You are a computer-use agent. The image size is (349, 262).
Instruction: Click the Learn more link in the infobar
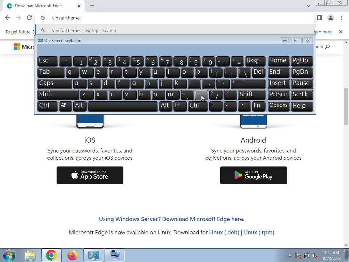pyautogui.click(x=323, y=32)
